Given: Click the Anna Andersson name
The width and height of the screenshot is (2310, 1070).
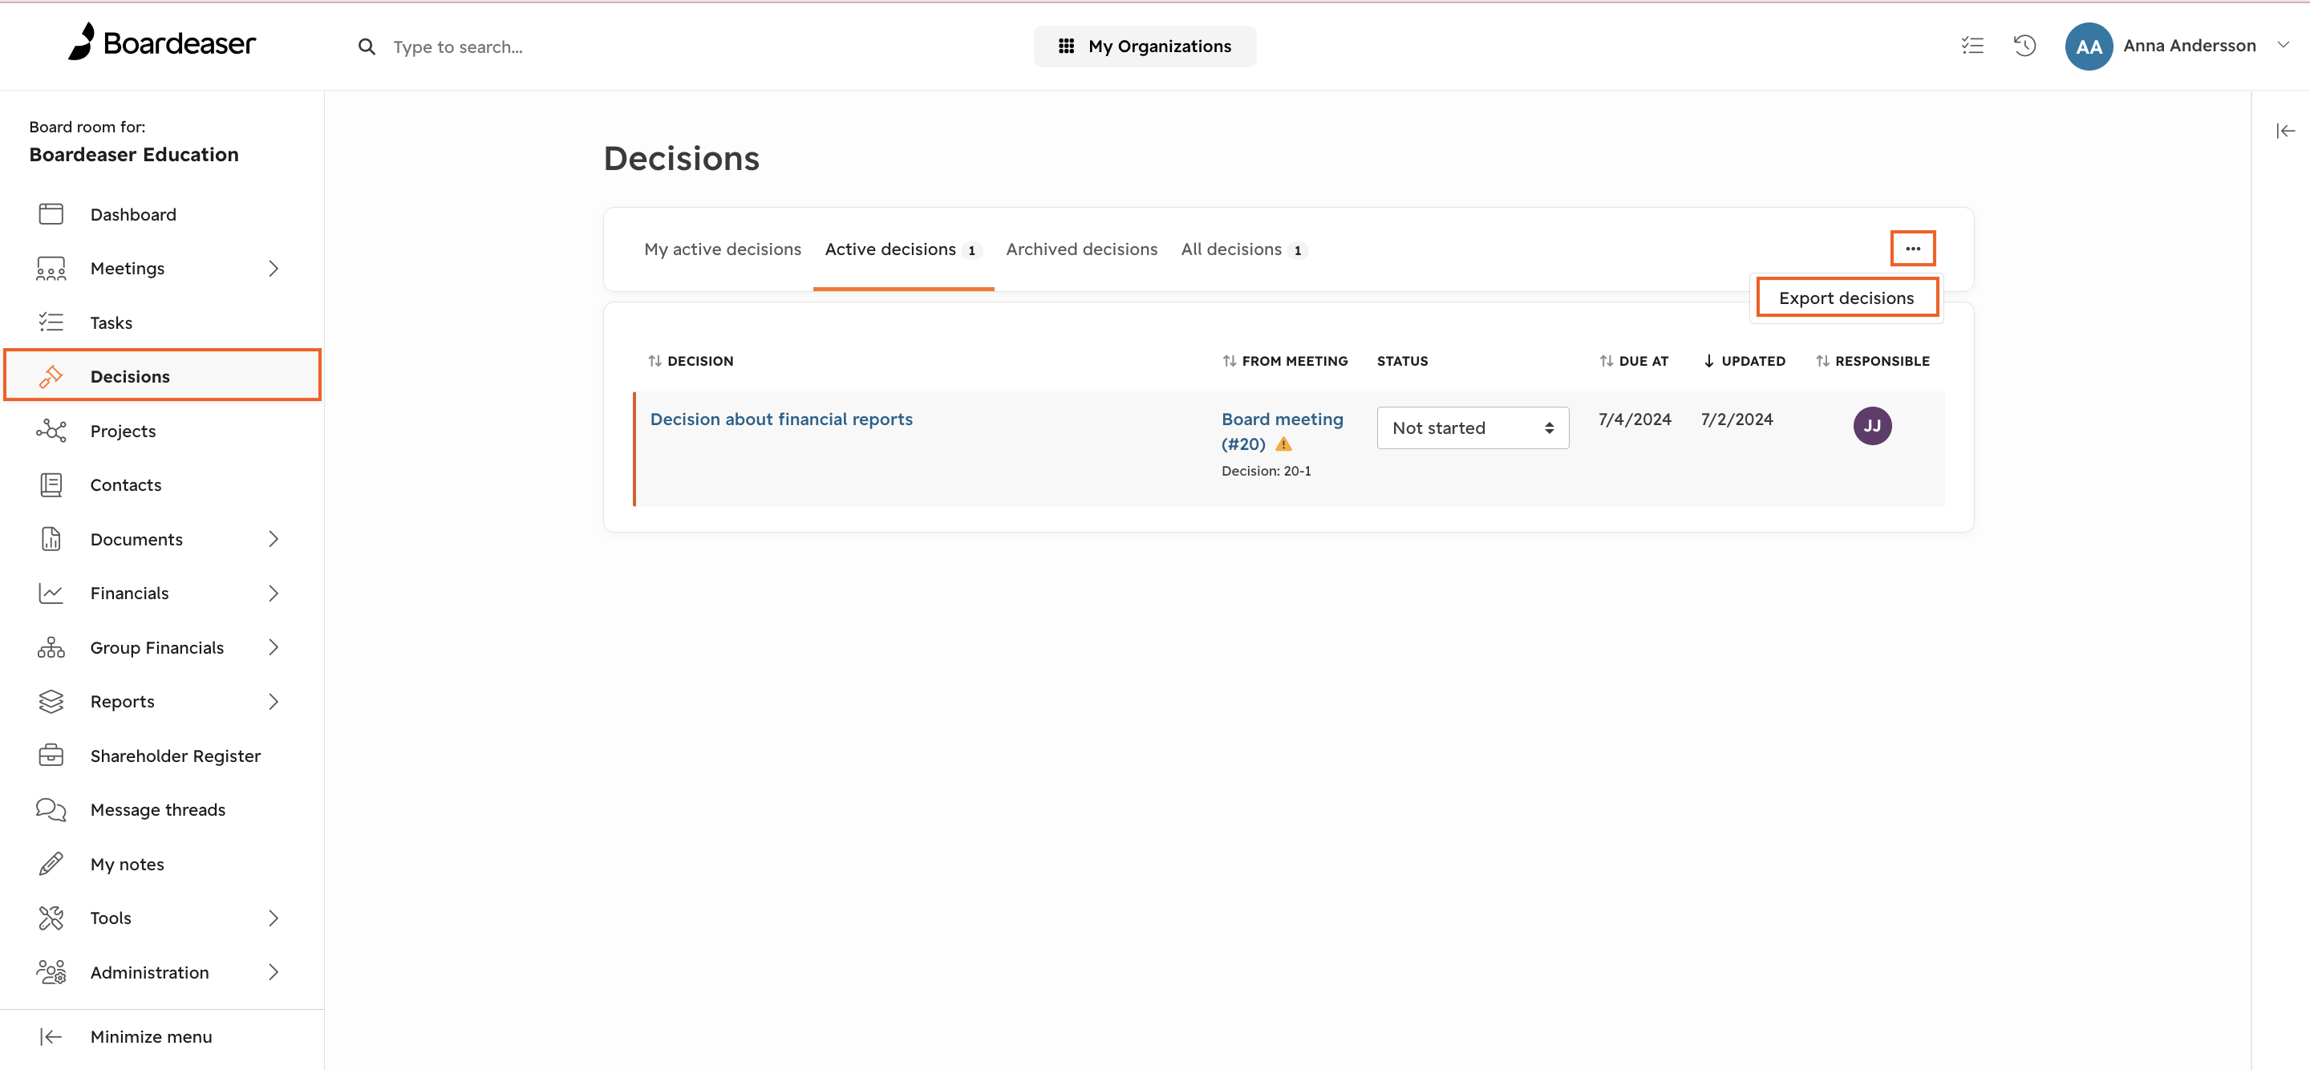Looking at the screenshot, I should tap(2189, 45).
